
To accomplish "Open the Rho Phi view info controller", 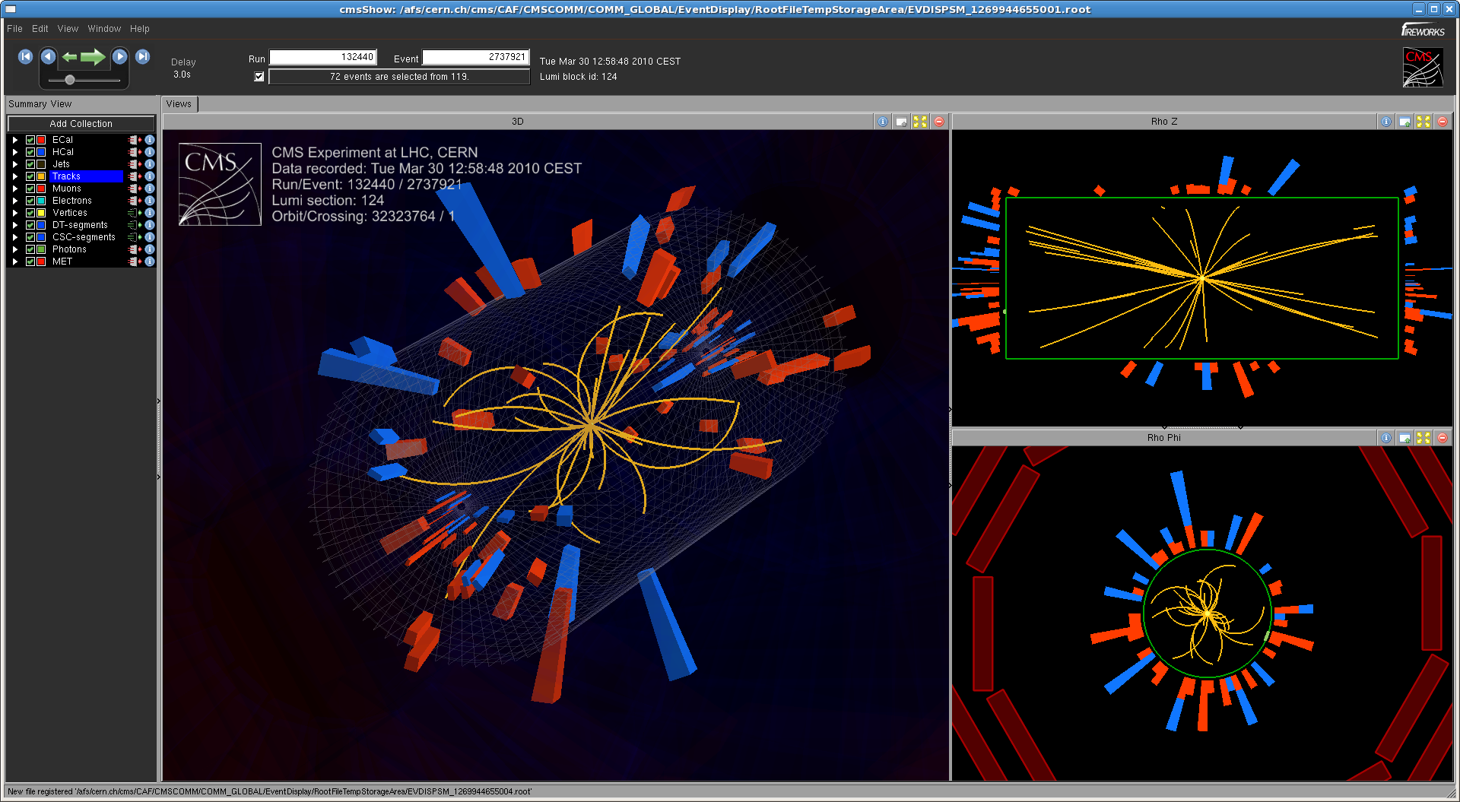I will 1386,438.
